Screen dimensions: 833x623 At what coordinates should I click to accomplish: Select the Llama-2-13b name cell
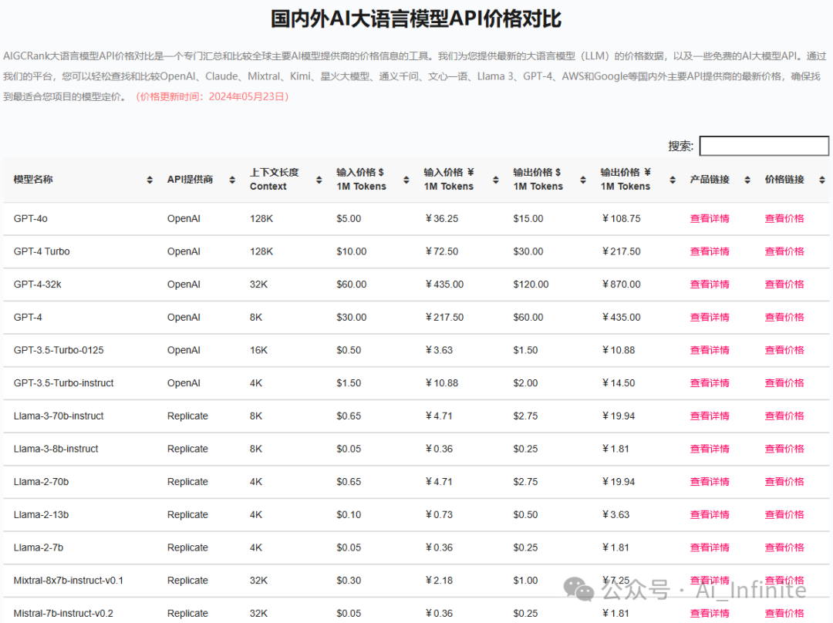[41, 514]
